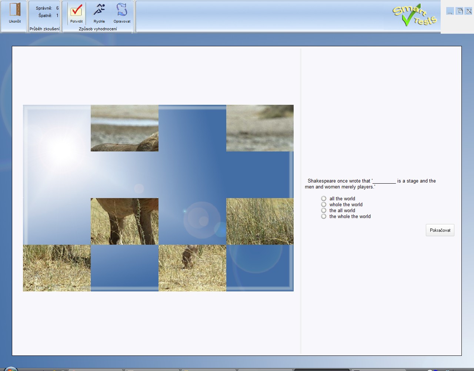
Task: Click the Smart Tests logo
Action: [414, 16]
